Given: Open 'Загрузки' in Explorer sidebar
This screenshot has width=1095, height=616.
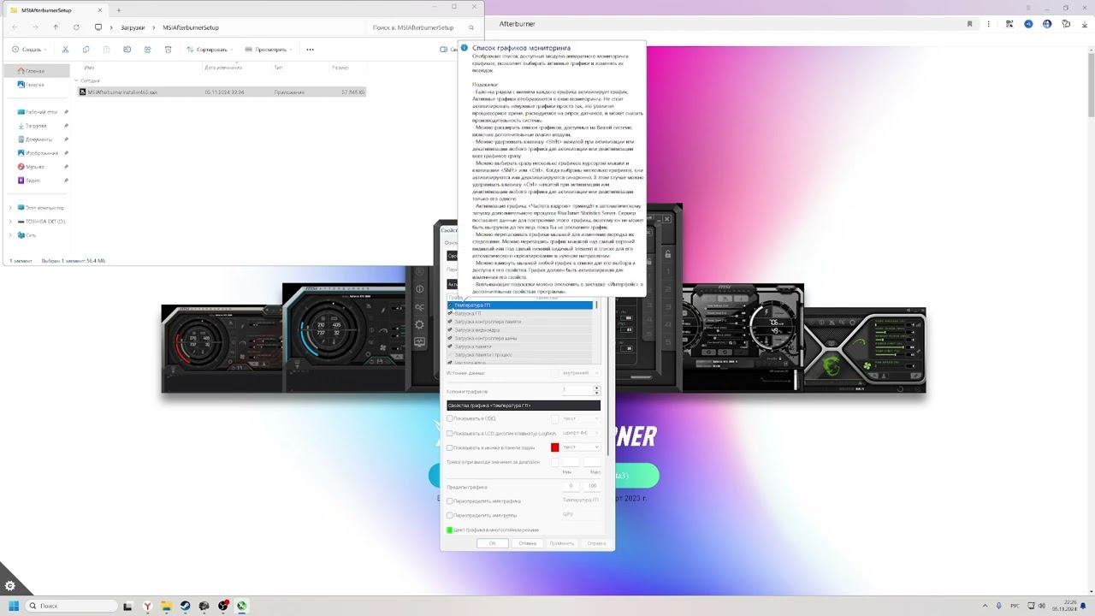Looking at the screenshot, I should 36,126.
